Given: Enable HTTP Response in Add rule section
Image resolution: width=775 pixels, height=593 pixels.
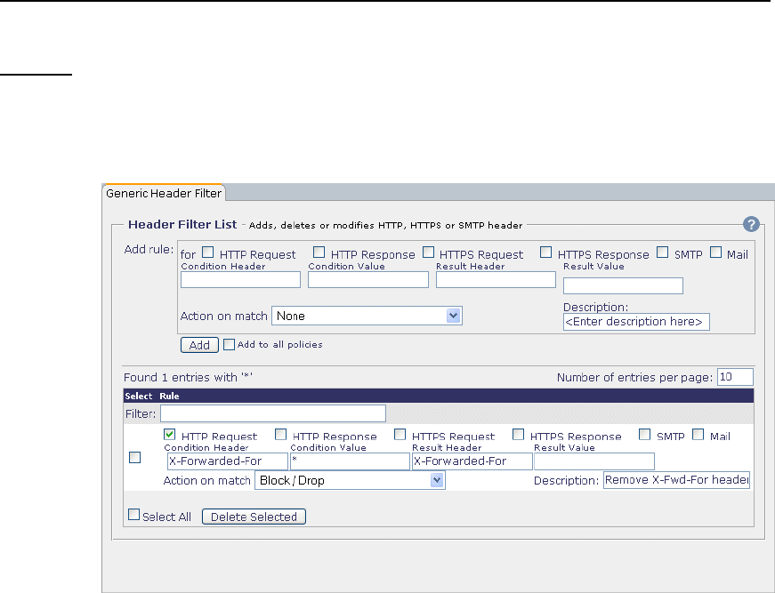Looking at the screenshot, I should 319,252.
